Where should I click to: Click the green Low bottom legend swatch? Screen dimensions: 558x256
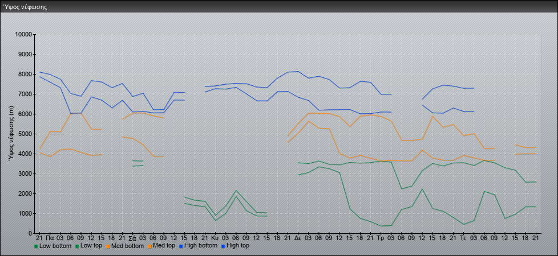36,246
